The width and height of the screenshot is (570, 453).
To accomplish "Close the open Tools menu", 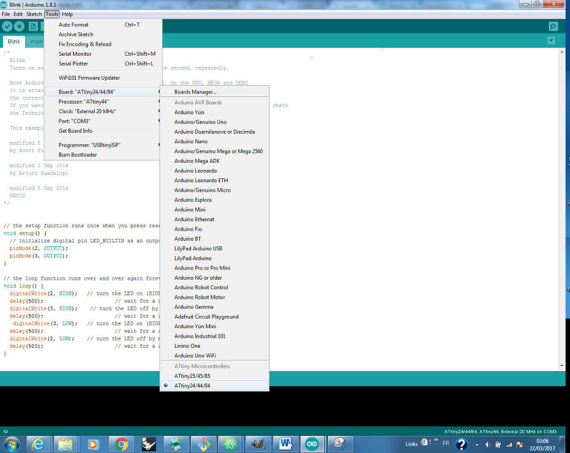I will pyautogui.click(x=52, y=14).
